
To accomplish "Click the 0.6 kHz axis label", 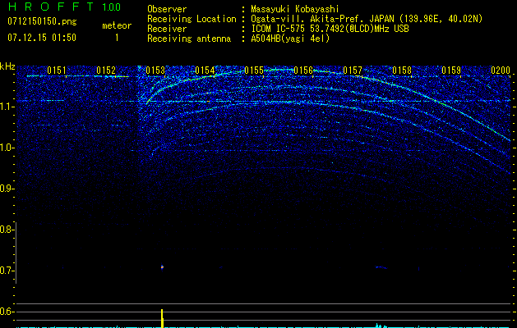I will click(7, 312).
